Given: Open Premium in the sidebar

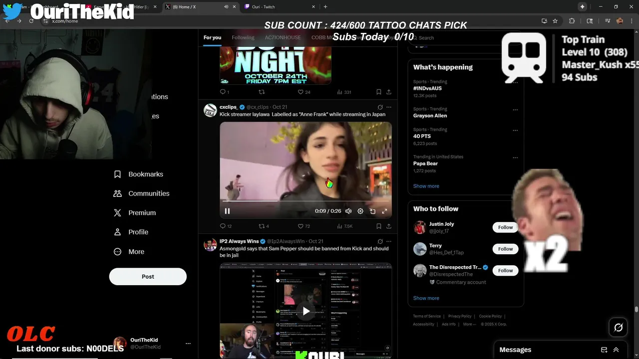Looking at the screenshot, I should (135, 212).
